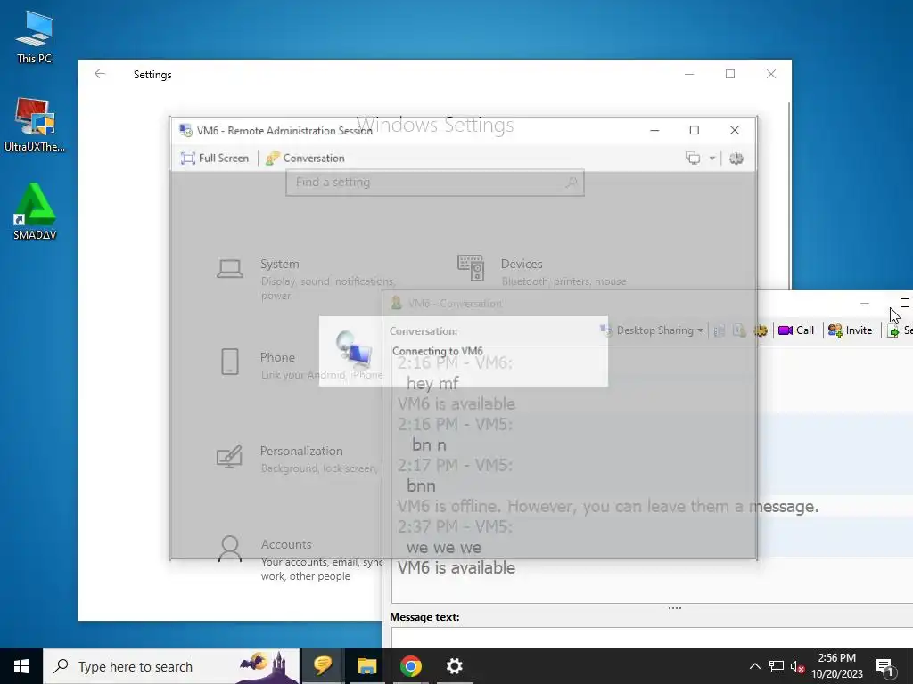Select the SMADAV desktop shortcut
The height and width of the screenshot is (684, 913).
click(x=35, y=212)
